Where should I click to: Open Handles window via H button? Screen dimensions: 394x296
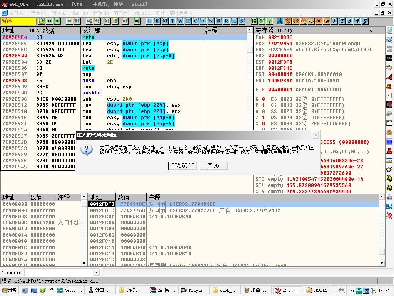pos(188,21)
